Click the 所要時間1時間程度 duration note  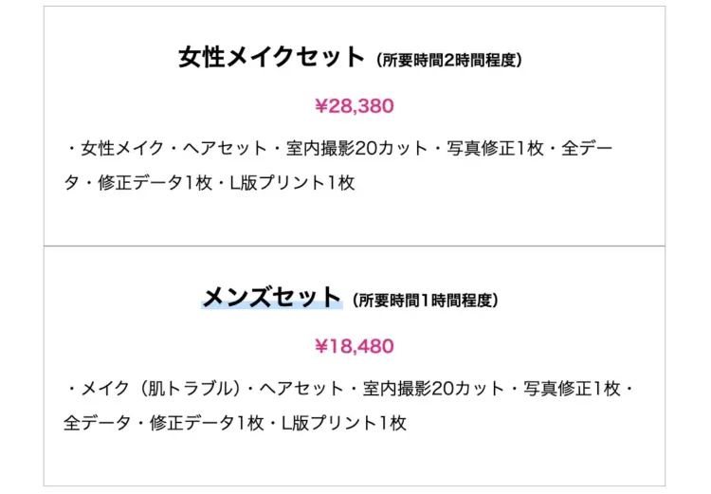[x=424, y=301]
